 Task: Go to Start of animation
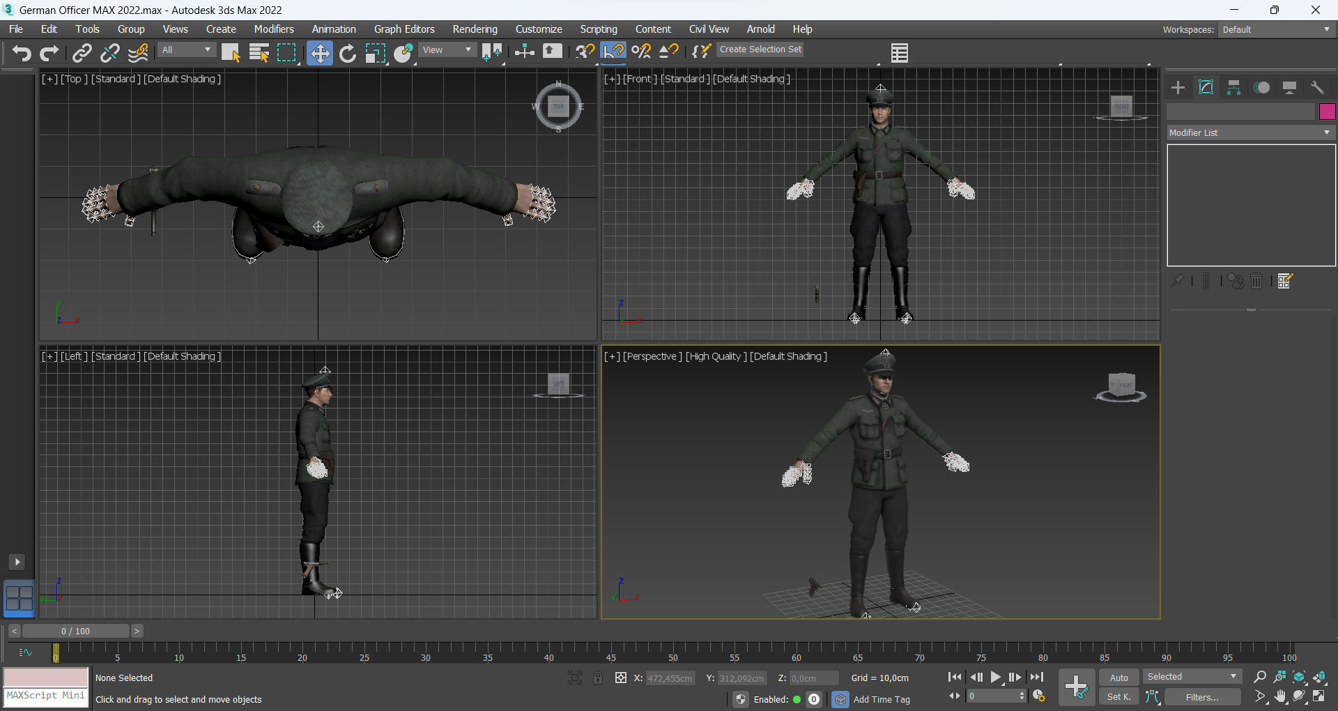pyautogui.click(x=955, y=677)
